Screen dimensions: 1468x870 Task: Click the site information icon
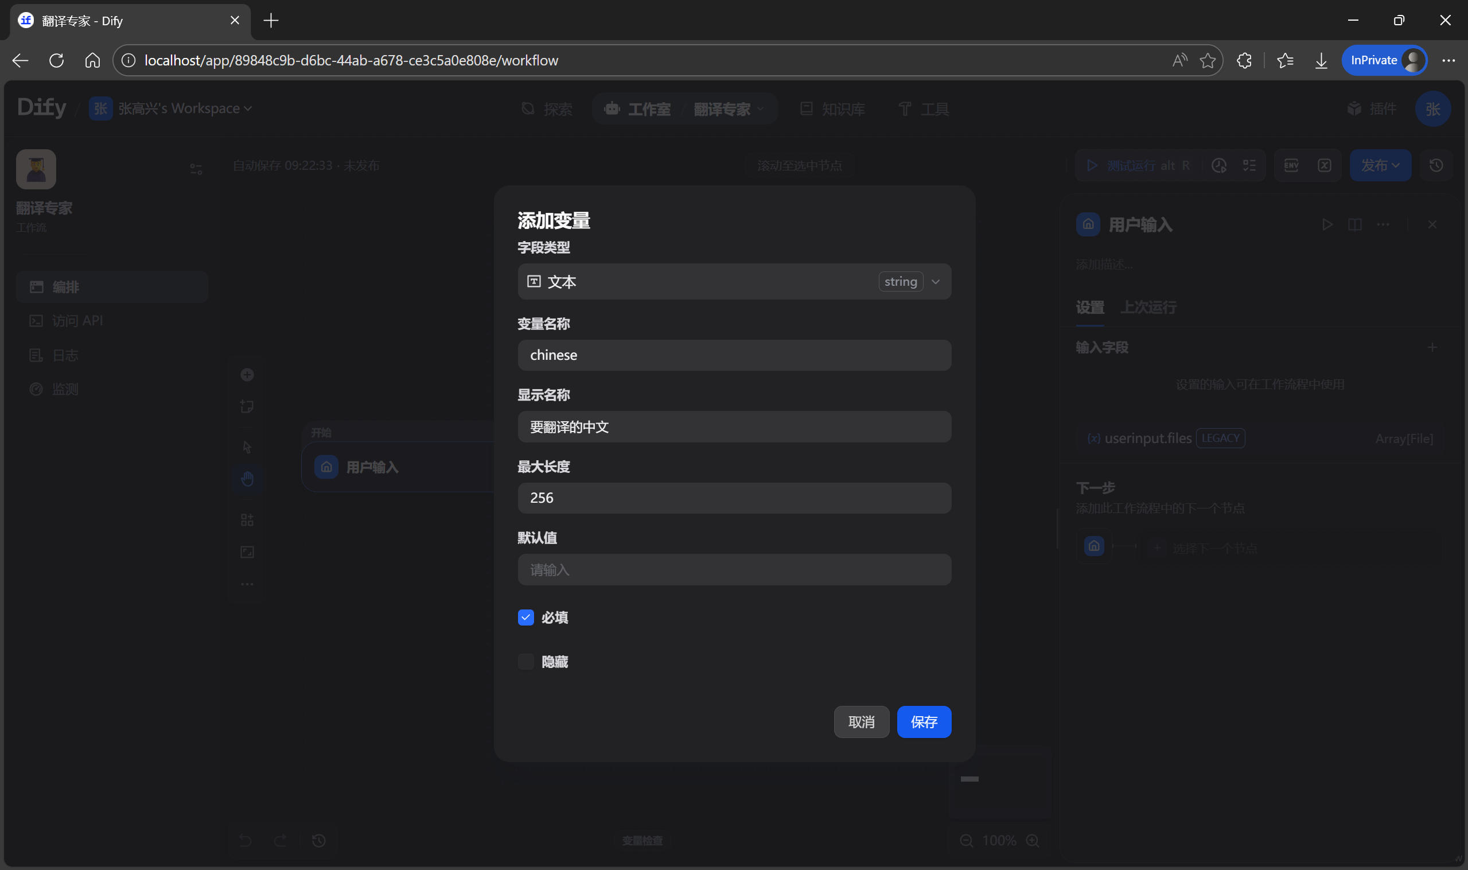tap(129, 60)
